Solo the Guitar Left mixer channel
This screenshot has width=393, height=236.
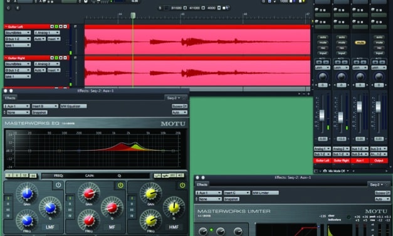pos(323,37)
